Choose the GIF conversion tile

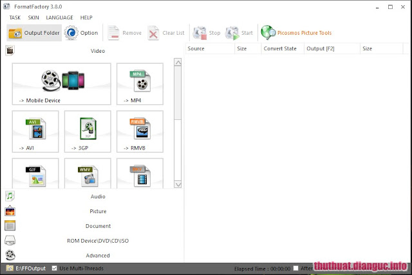(35, 173)
